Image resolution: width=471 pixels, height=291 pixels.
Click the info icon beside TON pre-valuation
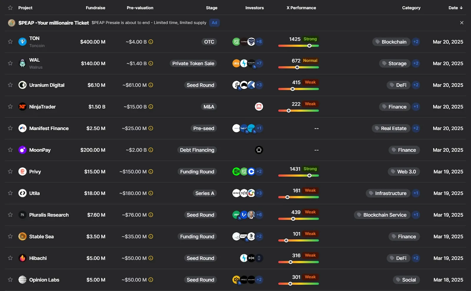151,42
